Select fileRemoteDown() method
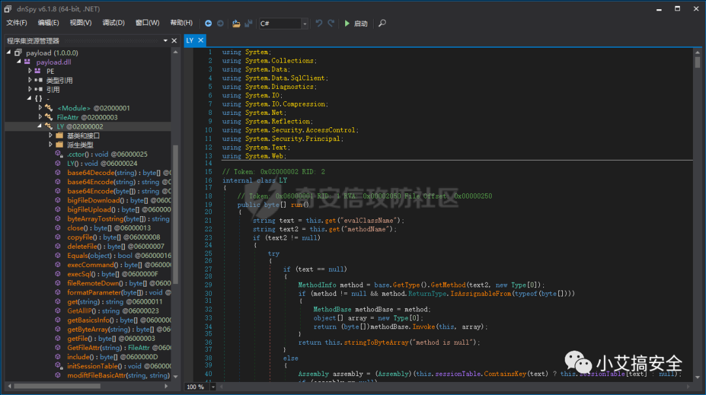This screenshot has width=706, height=395. (x=119, y=283)
